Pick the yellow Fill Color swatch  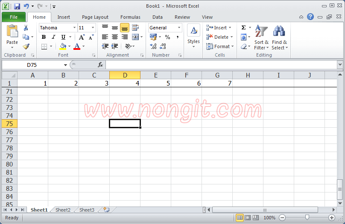(63, 46)
